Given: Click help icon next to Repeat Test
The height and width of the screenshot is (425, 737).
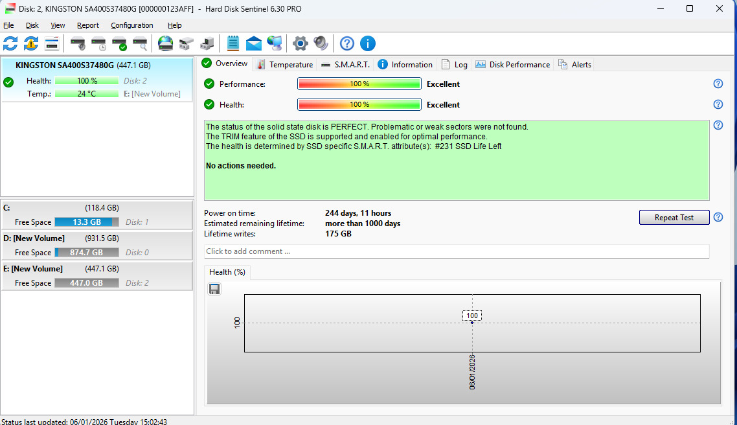Looking at the screenshot, I should coord(718,217).
